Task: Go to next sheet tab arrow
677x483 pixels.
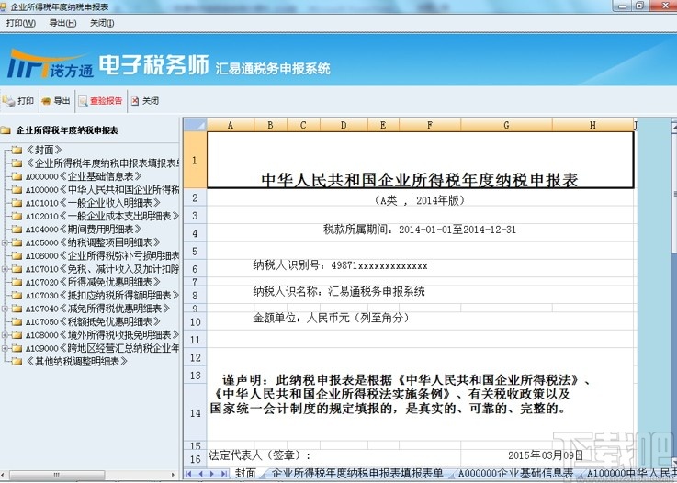Action: pos(212,474)
